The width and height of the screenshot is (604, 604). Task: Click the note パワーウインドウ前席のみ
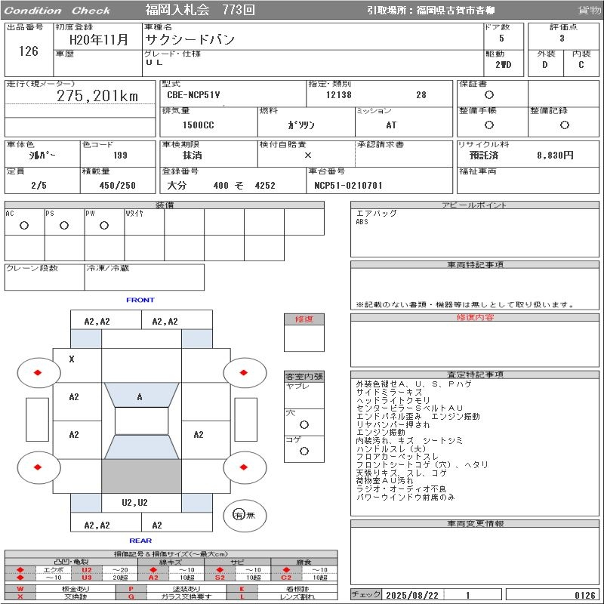pos(405,497)
